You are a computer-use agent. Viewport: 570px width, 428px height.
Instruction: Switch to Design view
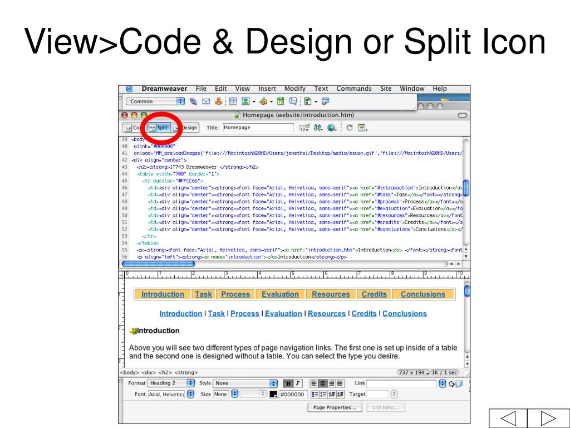coord(185,128)
